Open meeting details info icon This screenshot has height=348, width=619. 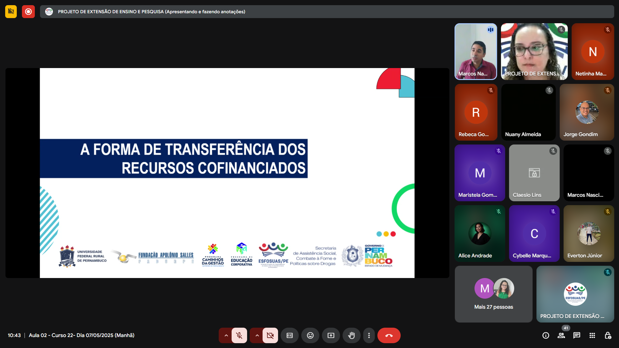click(545, 335)
